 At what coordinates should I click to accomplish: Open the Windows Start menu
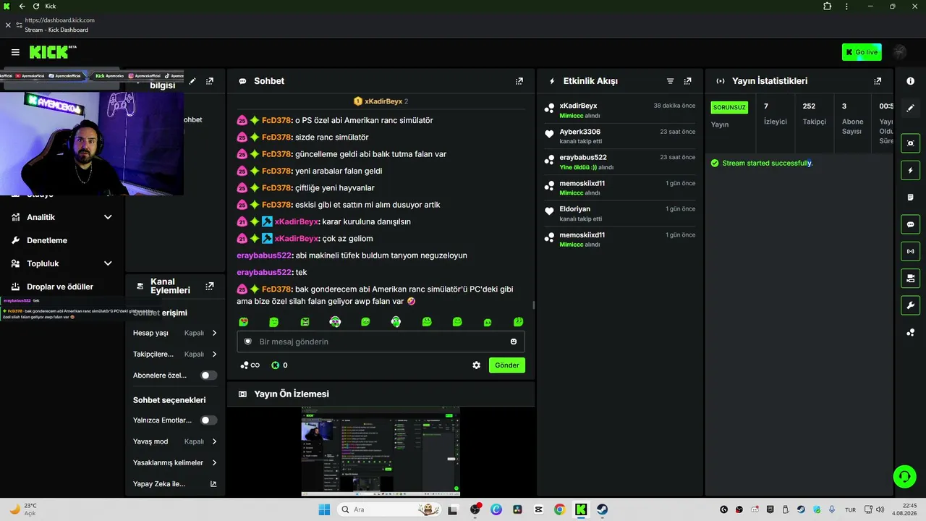coord(324,509)
